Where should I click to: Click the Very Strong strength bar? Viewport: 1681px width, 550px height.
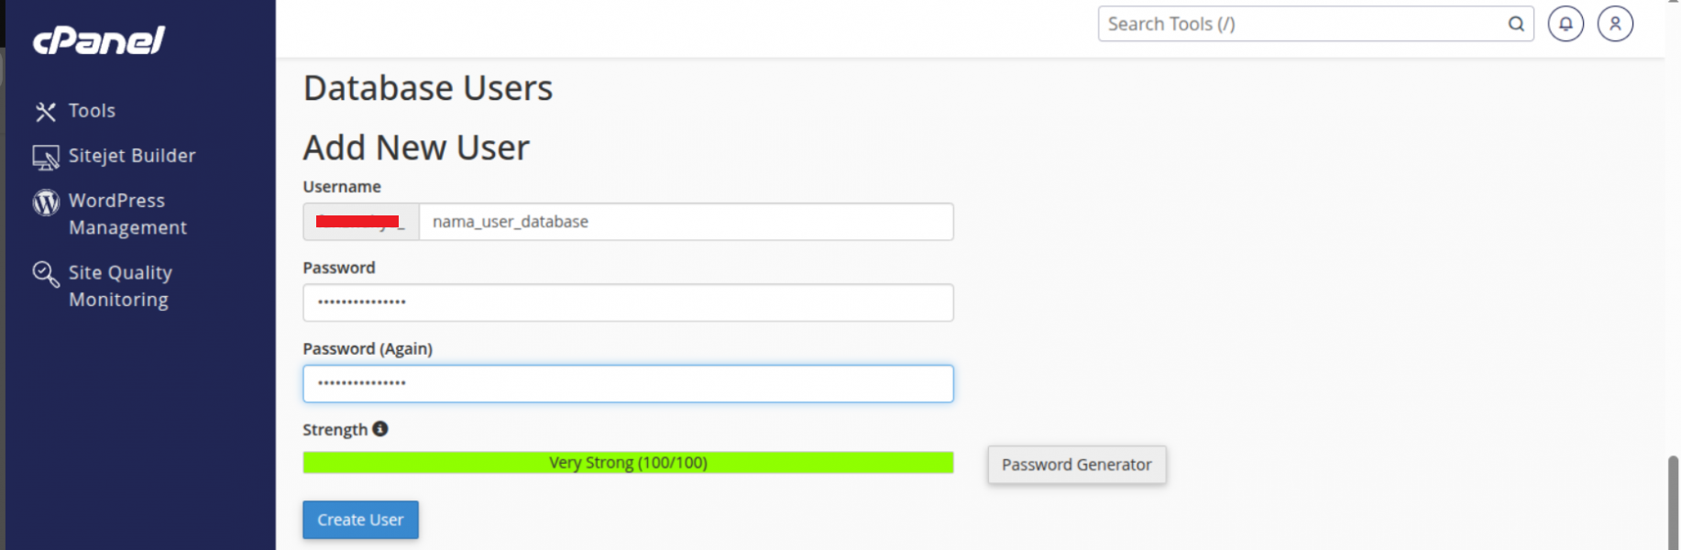(x=628, y=462)
